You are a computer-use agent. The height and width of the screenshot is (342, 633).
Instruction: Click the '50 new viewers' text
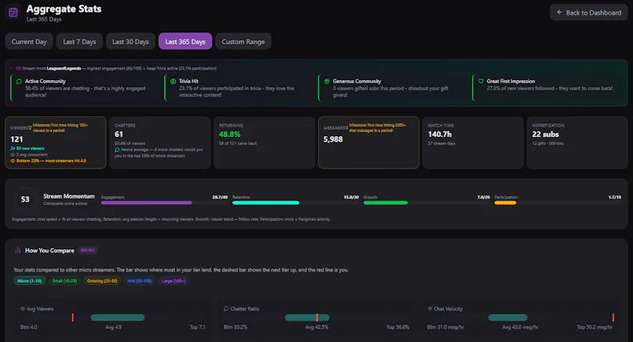coord(30,148)
